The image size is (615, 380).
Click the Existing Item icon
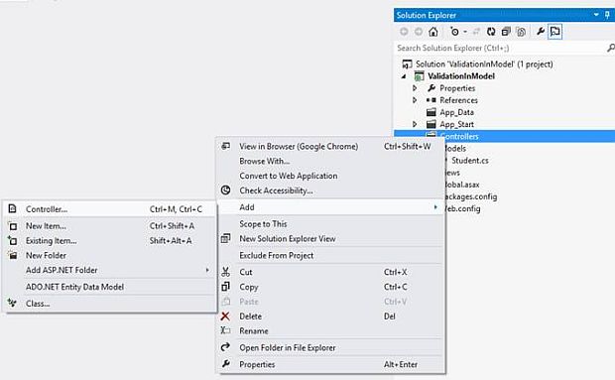12,240
